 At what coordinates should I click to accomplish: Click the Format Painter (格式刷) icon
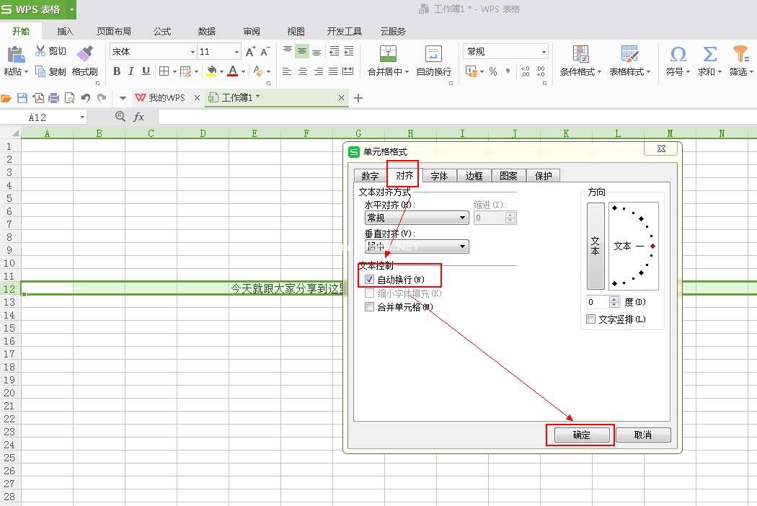click(84, 55)
